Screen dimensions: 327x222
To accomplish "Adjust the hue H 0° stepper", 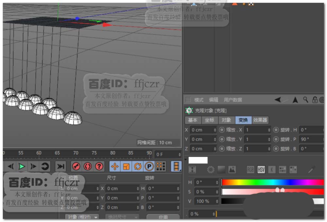I will pos(217,182).
